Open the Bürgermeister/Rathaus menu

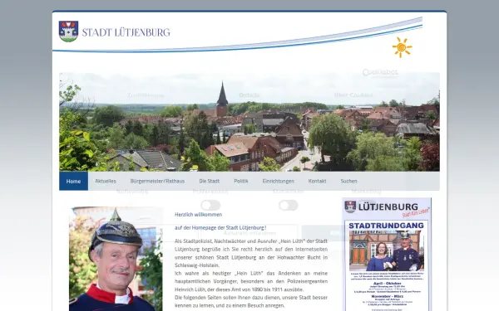coord(157,181)
